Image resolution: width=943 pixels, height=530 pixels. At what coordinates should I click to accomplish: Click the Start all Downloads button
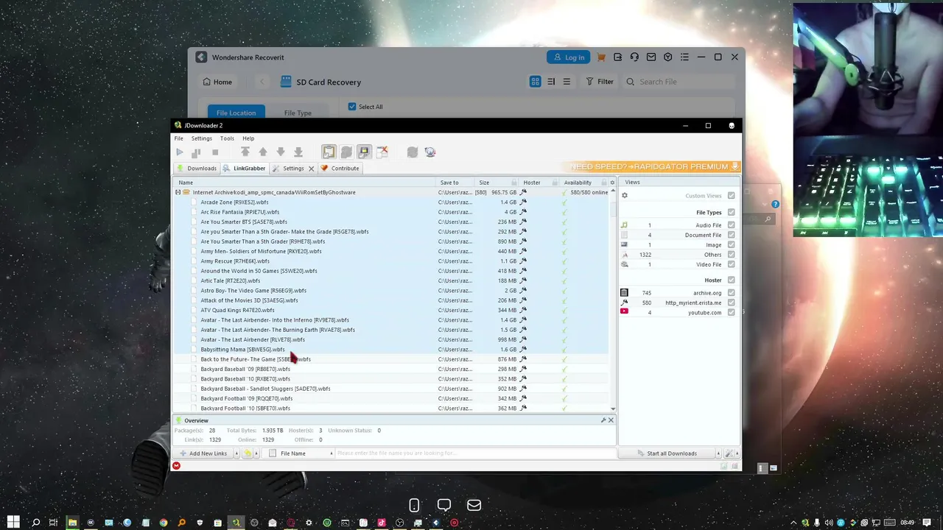pos(667,453)
